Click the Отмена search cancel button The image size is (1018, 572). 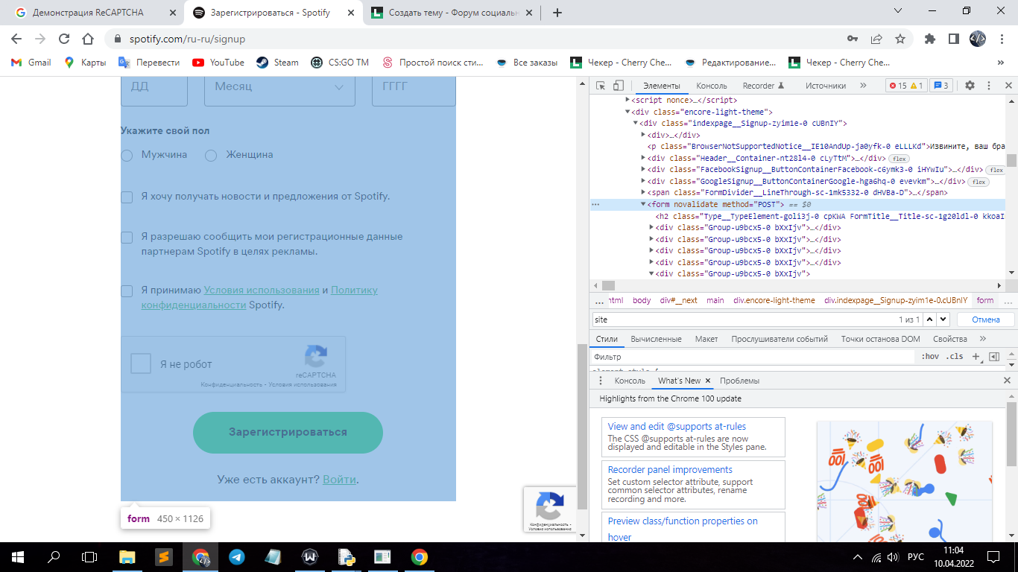985,320
